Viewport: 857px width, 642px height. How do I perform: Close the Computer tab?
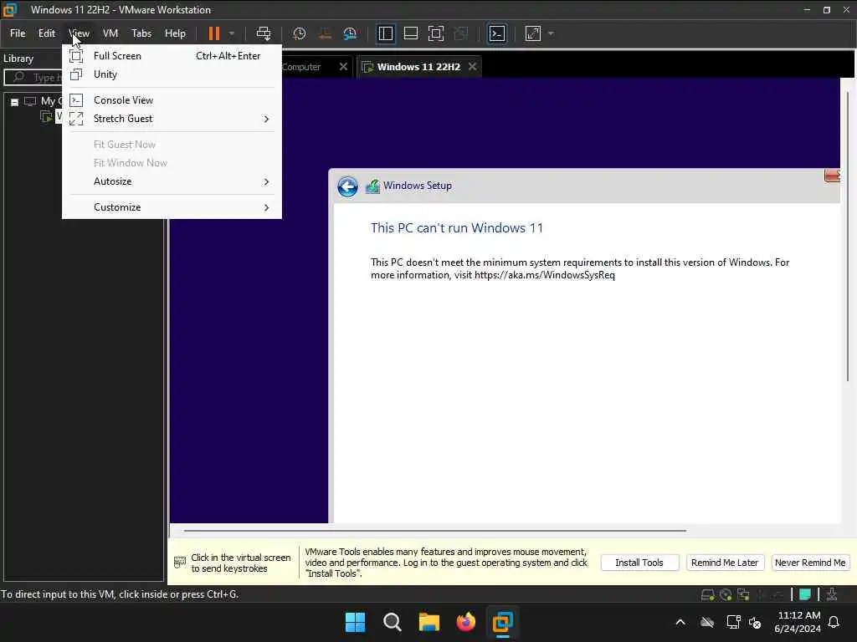(343, 67)
